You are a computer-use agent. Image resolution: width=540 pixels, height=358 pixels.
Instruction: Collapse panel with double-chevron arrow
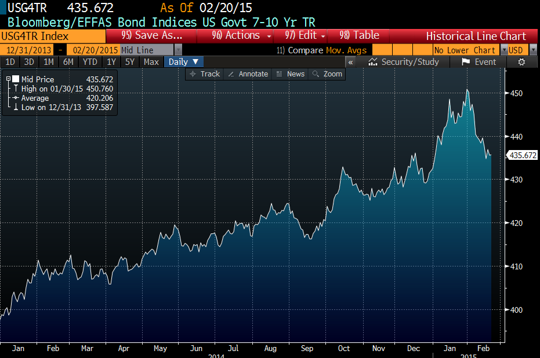point(350,62)
